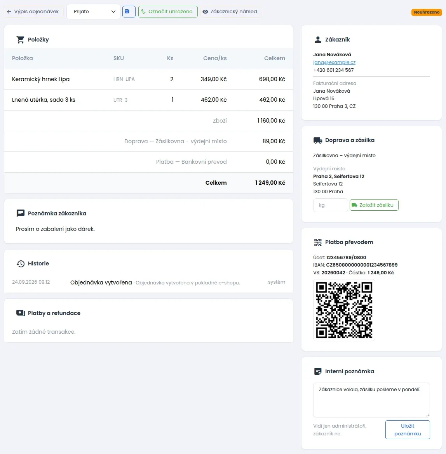Image resolution: width=446 pixels, height=454 pixels.
Task: Open Zákaznický náhled customer preview
Action: 231,12
